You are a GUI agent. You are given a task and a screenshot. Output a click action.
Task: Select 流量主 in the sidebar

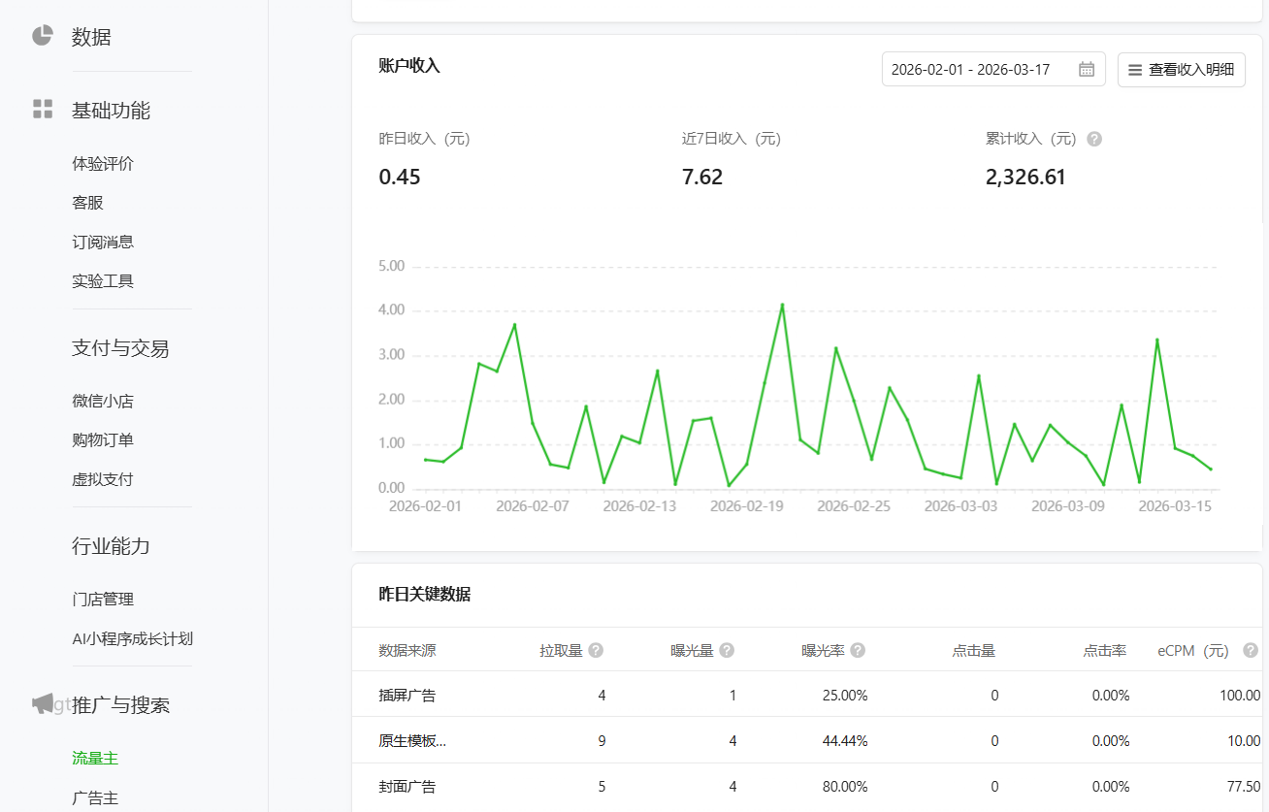tap(94, 757)
